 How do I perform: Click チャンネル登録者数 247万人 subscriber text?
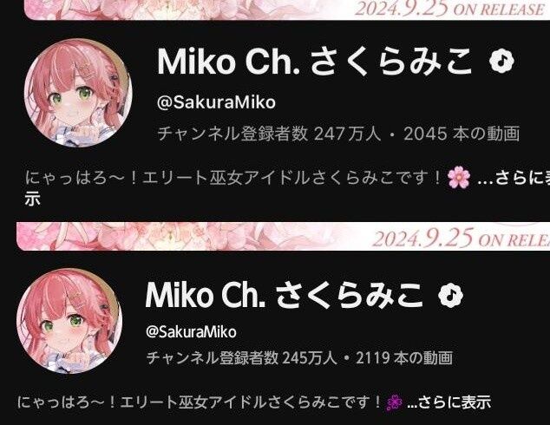point(269,134)
